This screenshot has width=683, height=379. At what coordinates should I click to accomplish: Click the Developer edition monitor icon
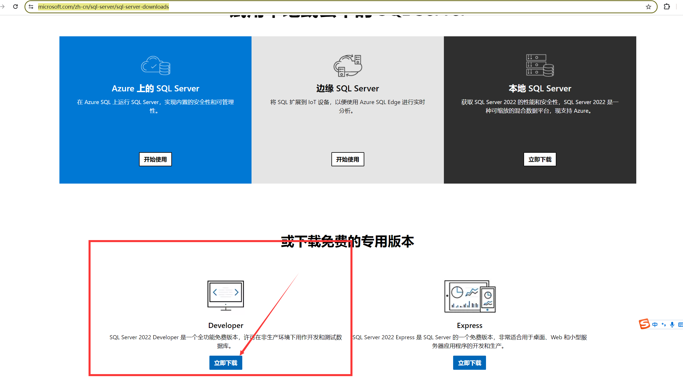click(226, 296)
